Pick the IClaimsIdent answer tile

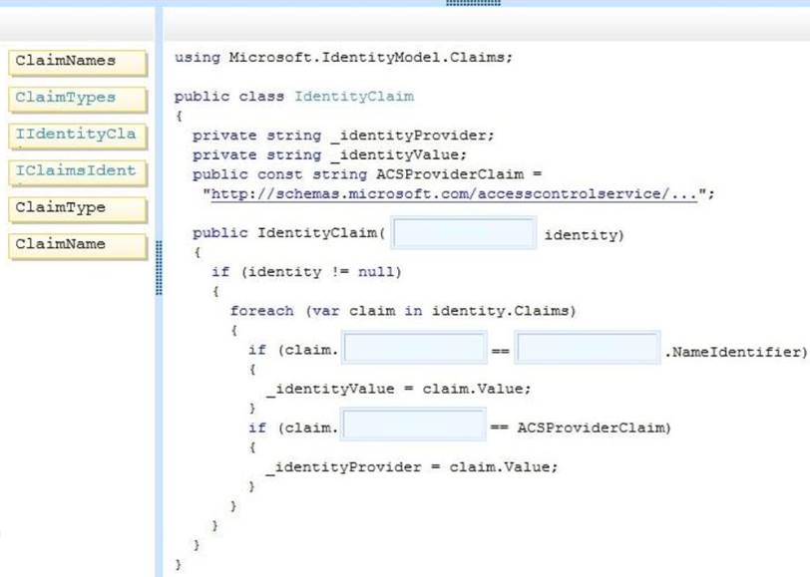78,172
